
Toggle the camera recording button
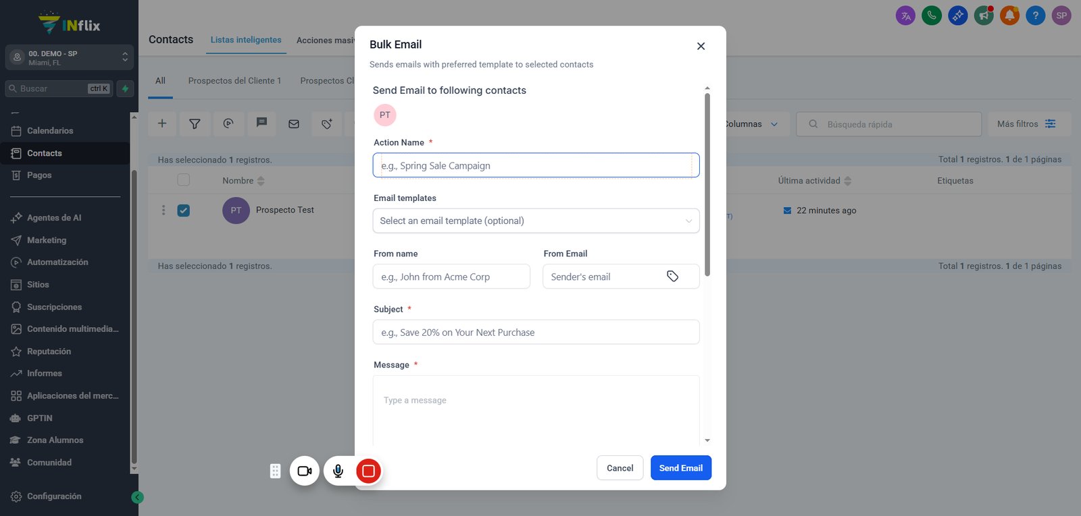pos(305,471)
